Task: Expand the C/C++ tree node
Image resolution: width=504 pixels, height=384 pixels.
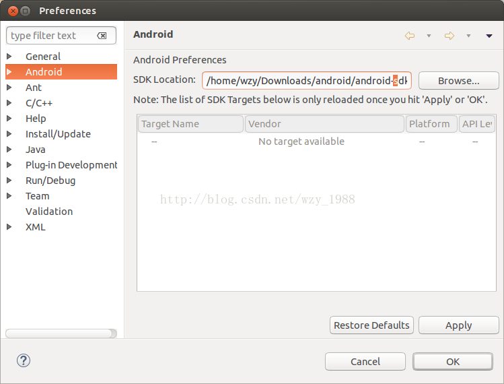Action: point(9,102)
